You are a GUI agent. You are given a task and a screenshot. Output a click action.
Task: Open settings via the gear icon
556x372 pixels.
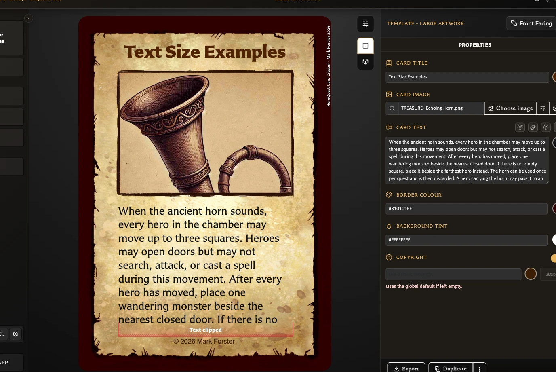pos(15,334)
